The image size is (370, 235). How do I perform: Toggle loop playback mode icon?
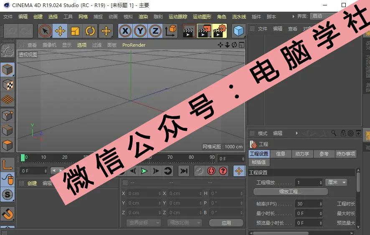(x=168, y=171)
